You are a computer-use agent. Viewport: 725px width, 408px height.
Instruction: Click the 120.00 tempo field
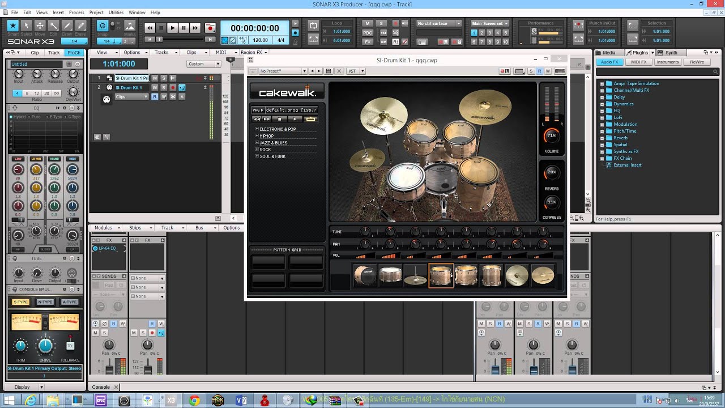[x=261, y=40]
